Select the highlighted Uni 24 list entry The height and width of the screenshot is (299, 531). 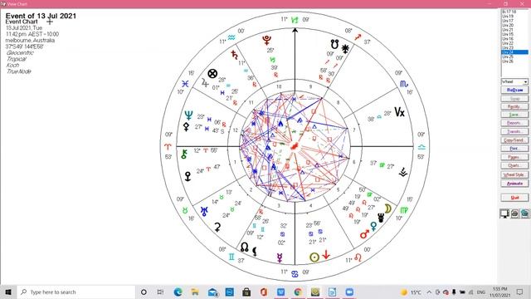[514, 52]
